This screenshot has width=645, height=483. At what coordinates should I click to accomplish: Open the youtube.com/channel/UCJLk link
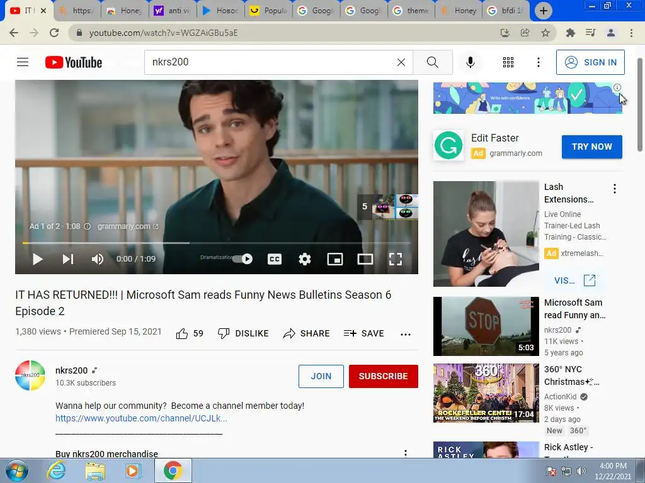coord(141,418)
